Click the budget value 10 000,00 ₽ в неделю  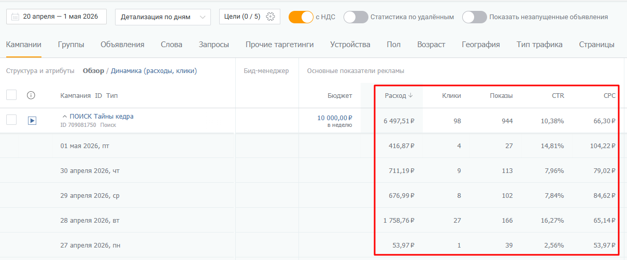pos(335,121)
